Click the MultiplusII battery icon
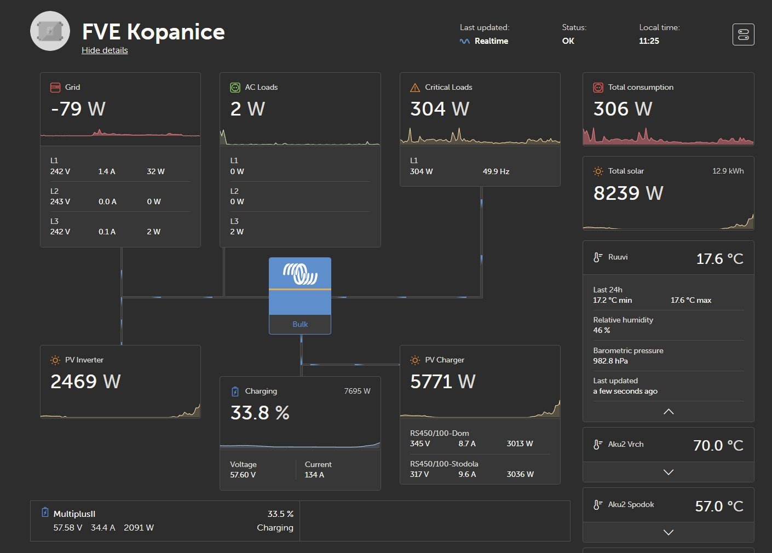 click(45, 512)
